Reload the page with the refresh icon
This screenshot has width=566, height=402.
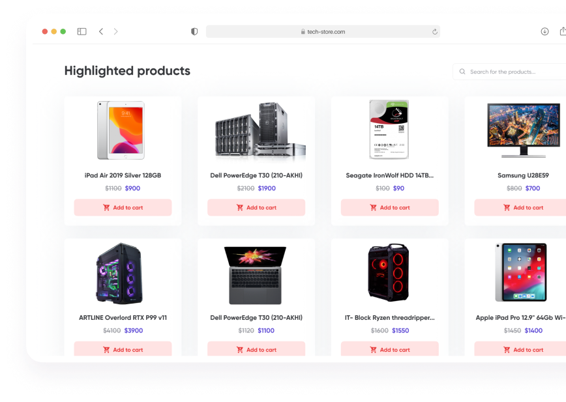[x=435, y=32]
